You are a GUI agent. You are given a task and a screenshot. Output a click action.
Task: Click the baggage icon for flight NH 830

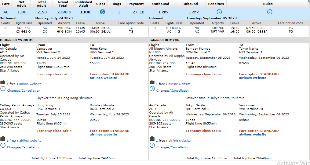click(x=152, y=82)
